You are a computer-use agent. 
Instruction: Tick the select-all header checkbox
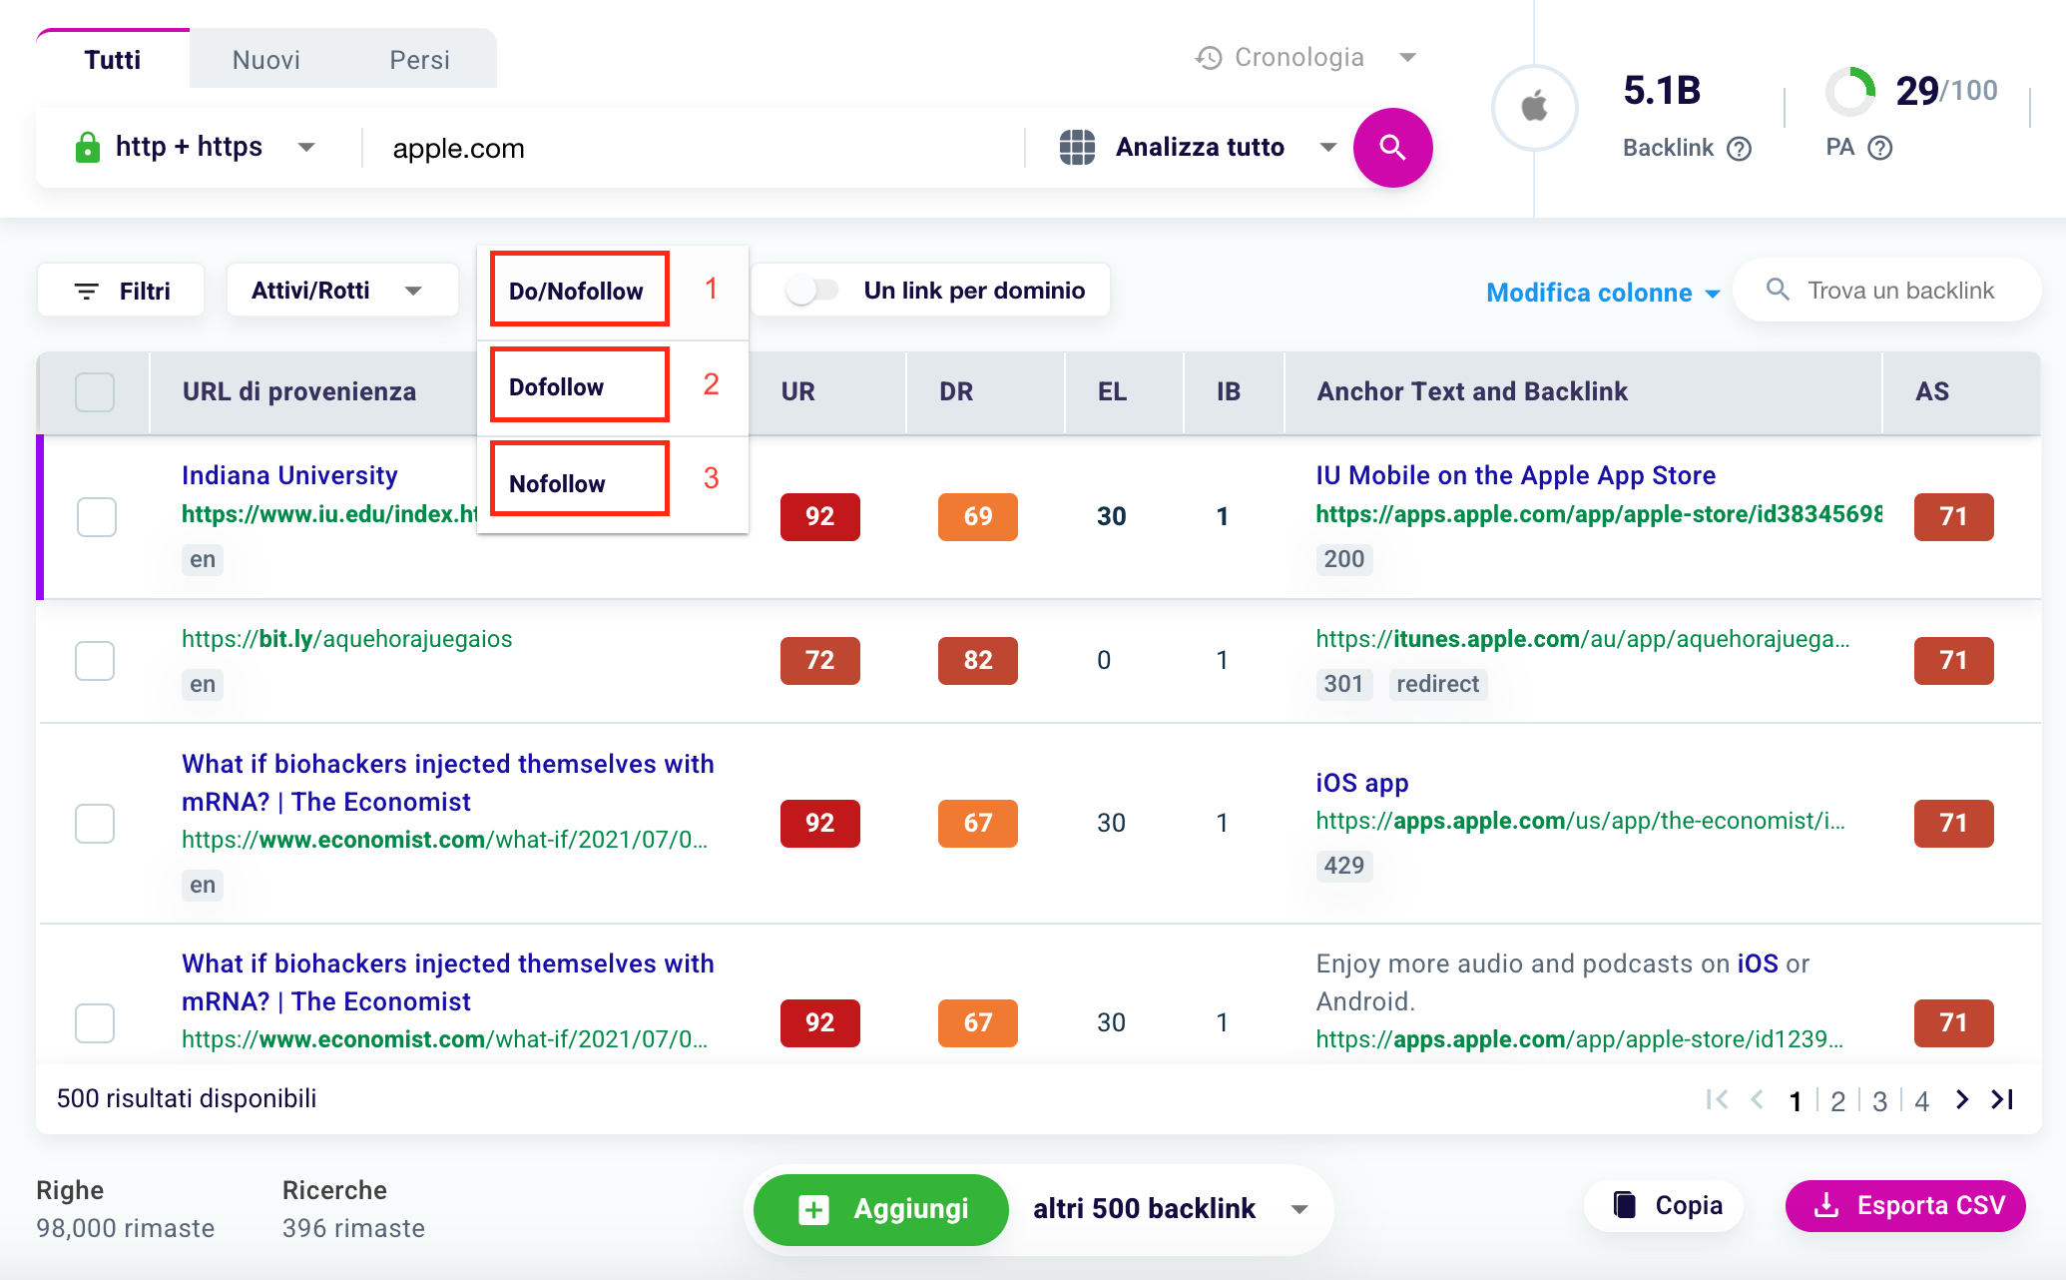pyautogui.click(x=95, y=391)
